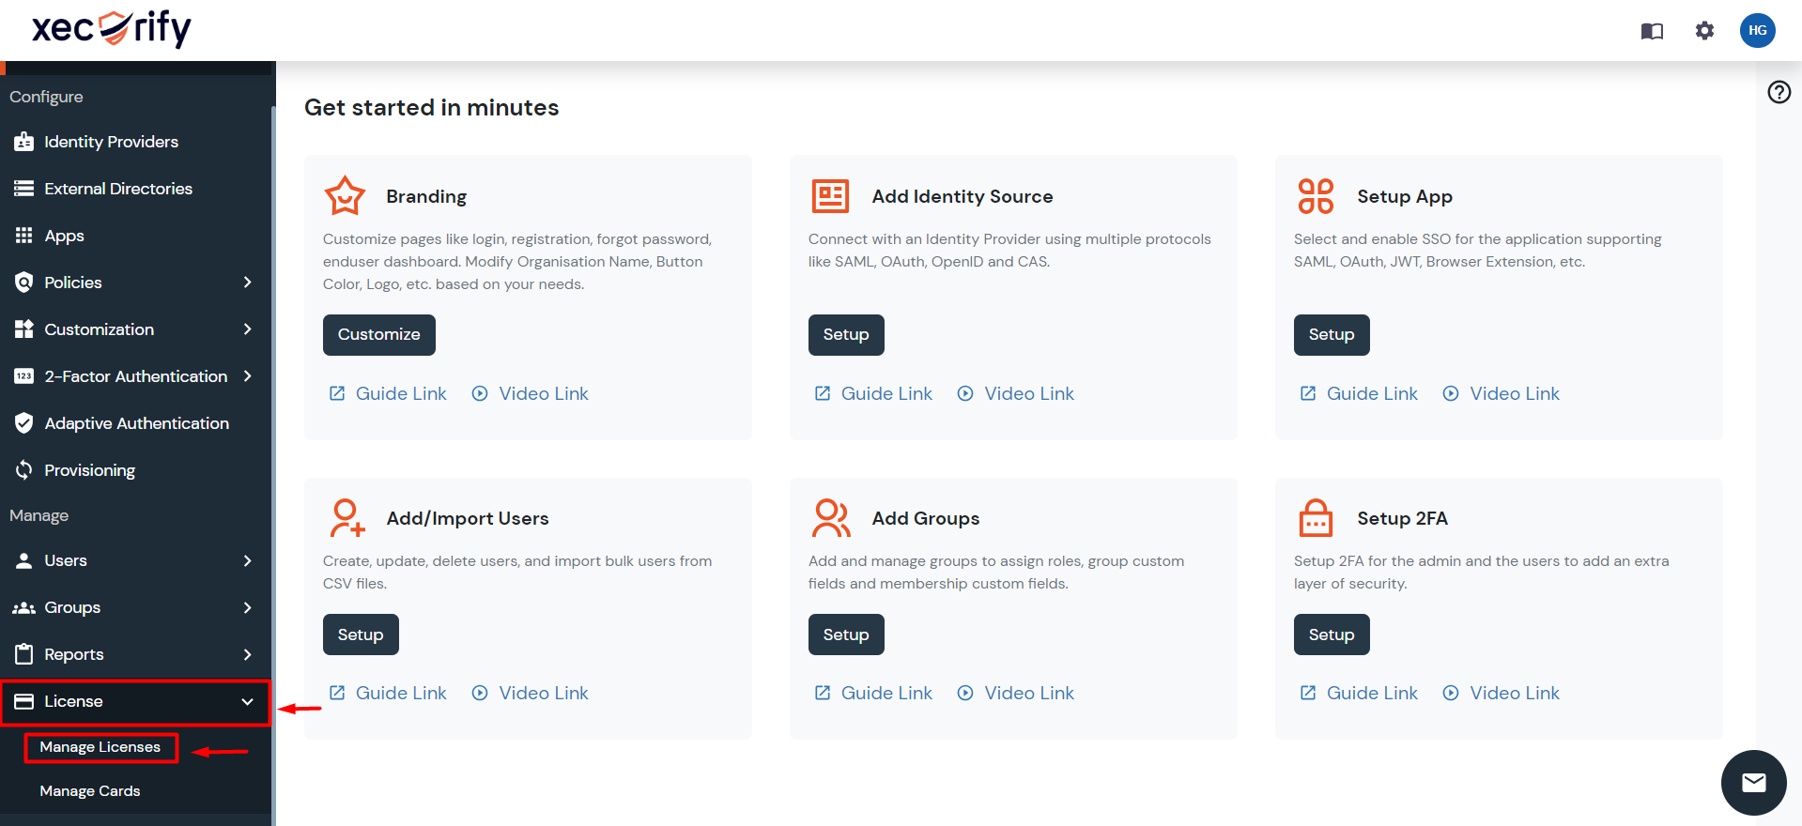
Task: Click the Groups sidebar icon
Action: click(24, 607)
